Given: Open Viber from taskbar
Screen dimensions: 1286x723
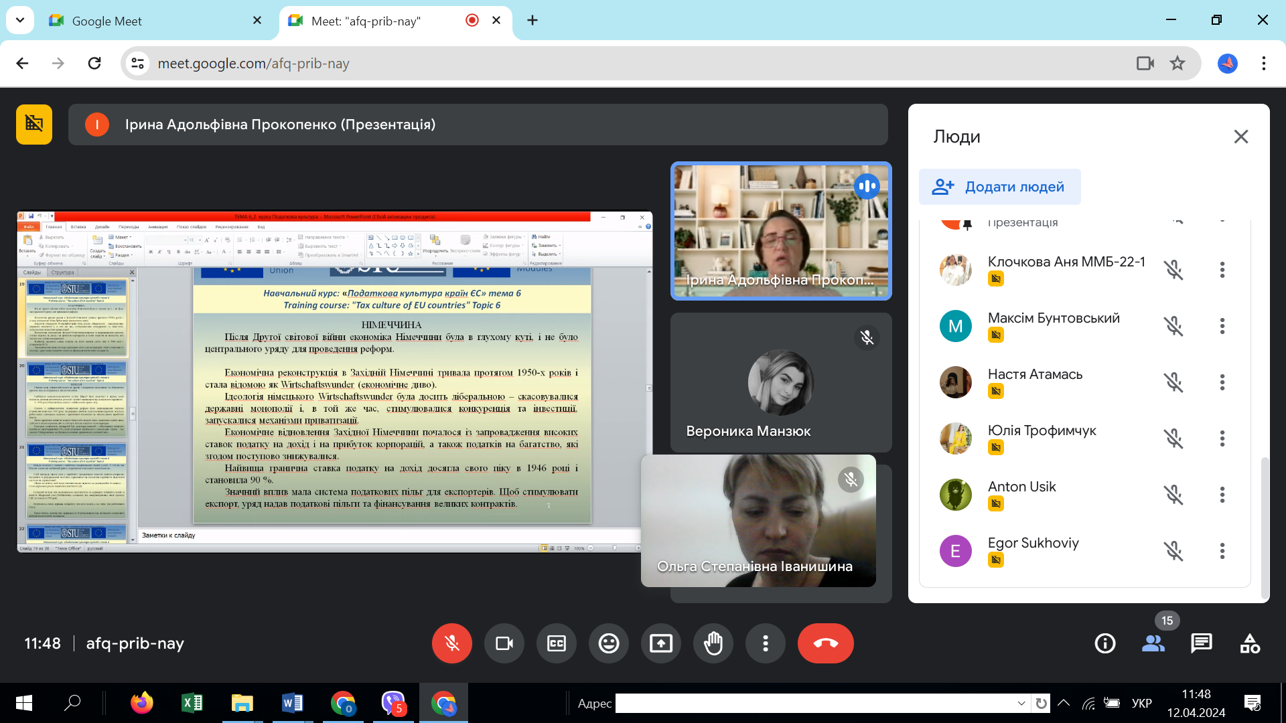Looking at the screenshot, I should coord(394,703).
